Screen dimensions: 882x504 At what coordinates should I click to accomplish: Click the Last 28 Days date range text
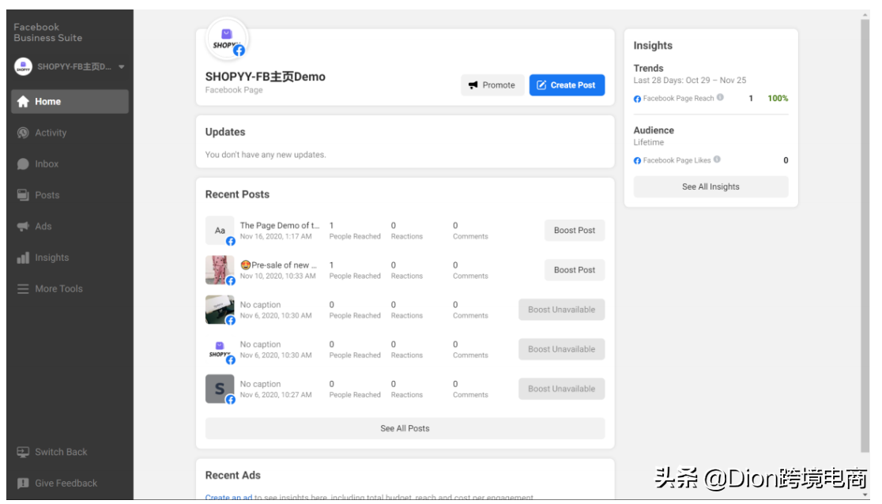[690, 81]
